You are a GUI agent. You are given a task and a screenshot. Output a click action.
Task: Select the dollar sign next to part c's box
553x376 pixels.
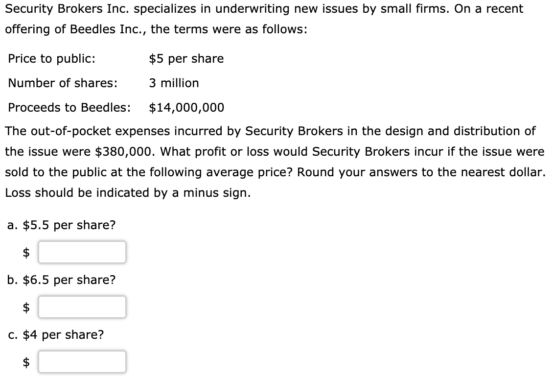pos(25,362)
